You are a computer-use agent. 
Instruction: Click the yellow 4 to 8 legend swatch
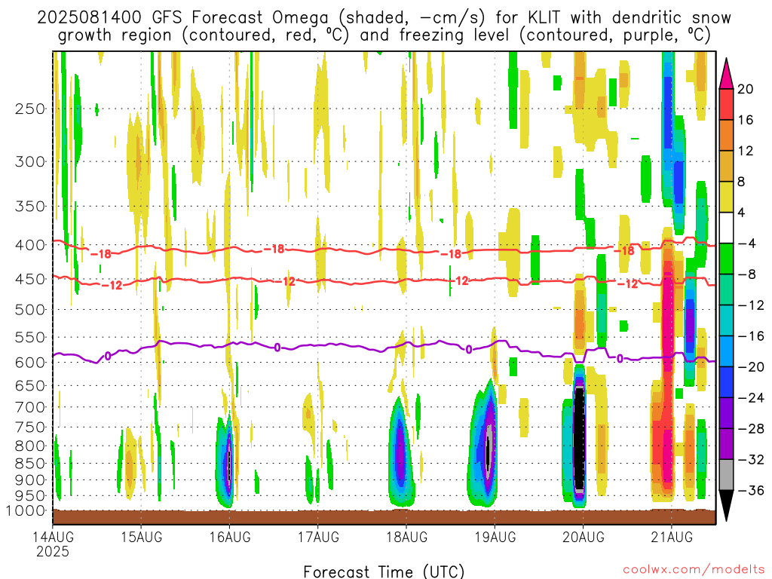pyautogui.click(x=726, y=197)
